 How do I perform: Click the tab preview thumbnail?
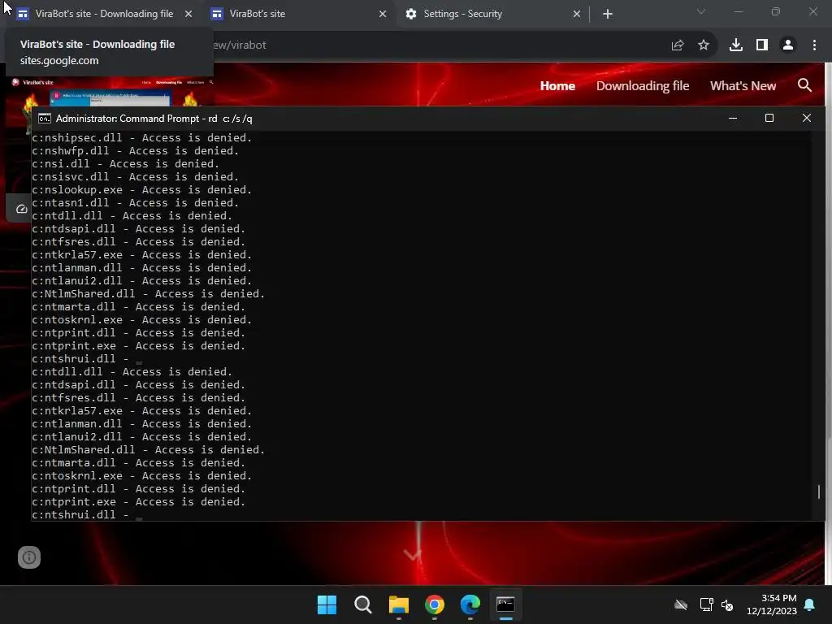point(110,91)
